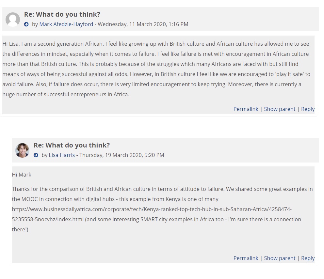Click Mark Afedzie-Hayford's default avatar picture

pos(13,20)
